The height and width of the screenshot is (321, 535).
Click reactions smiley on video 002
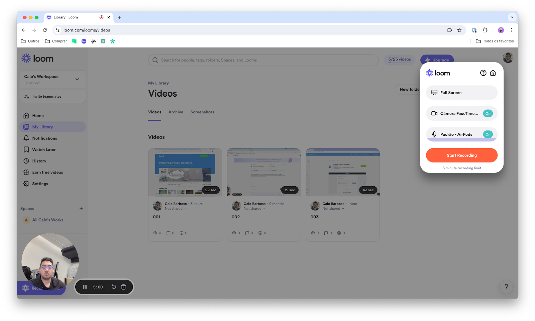click(x=260, y=233)
